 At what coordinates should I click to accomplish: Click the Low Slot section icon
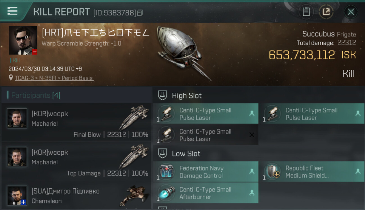[x=163, y=153]
